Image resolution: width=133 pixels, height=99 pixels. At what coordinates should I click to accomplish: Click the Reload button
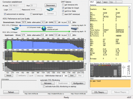(x=9, y=75)
